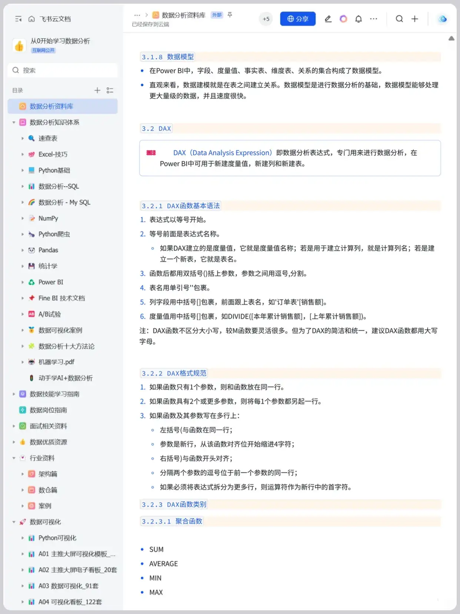Open the edit mode pencil icon
Screen dimensions: 460x614
(328, 19)
